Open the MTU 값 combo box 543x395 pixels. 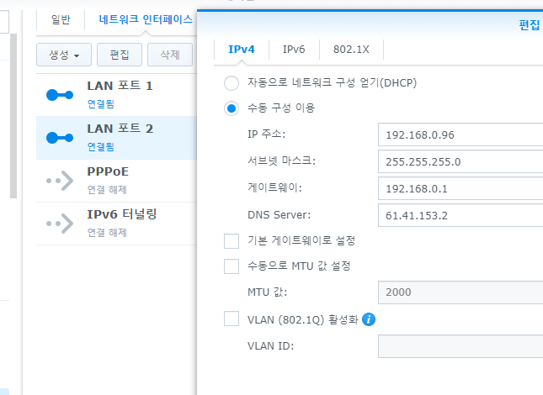coord(460,293)
